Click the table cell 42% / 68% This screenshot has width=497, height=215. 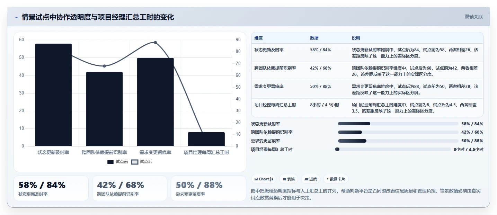320,68
